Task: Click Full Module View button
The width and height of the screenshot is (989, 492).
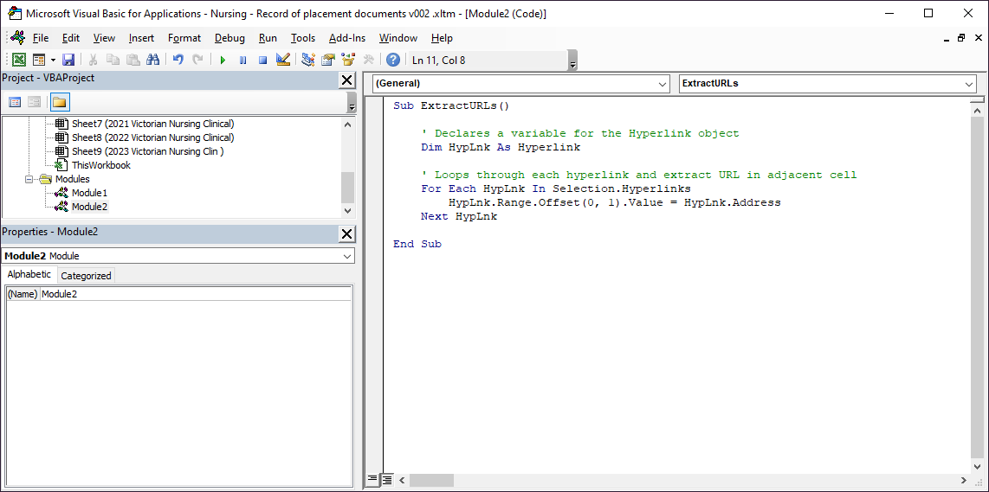Action: pos(386,480)
